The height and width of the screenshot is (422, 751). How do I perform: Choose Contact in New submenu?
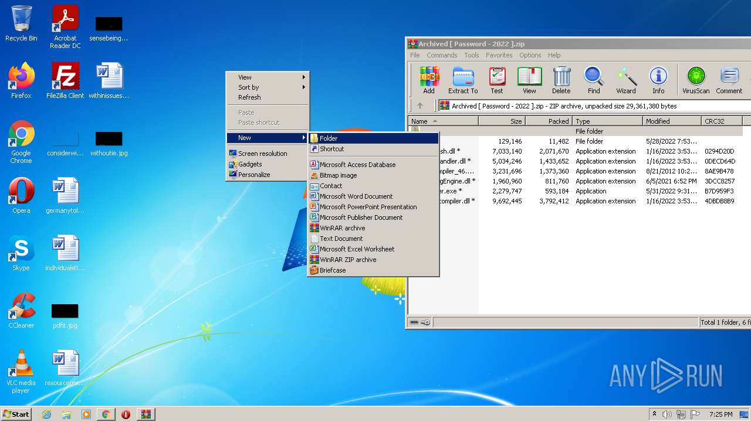pyautogui.click(x=374, y=186)
